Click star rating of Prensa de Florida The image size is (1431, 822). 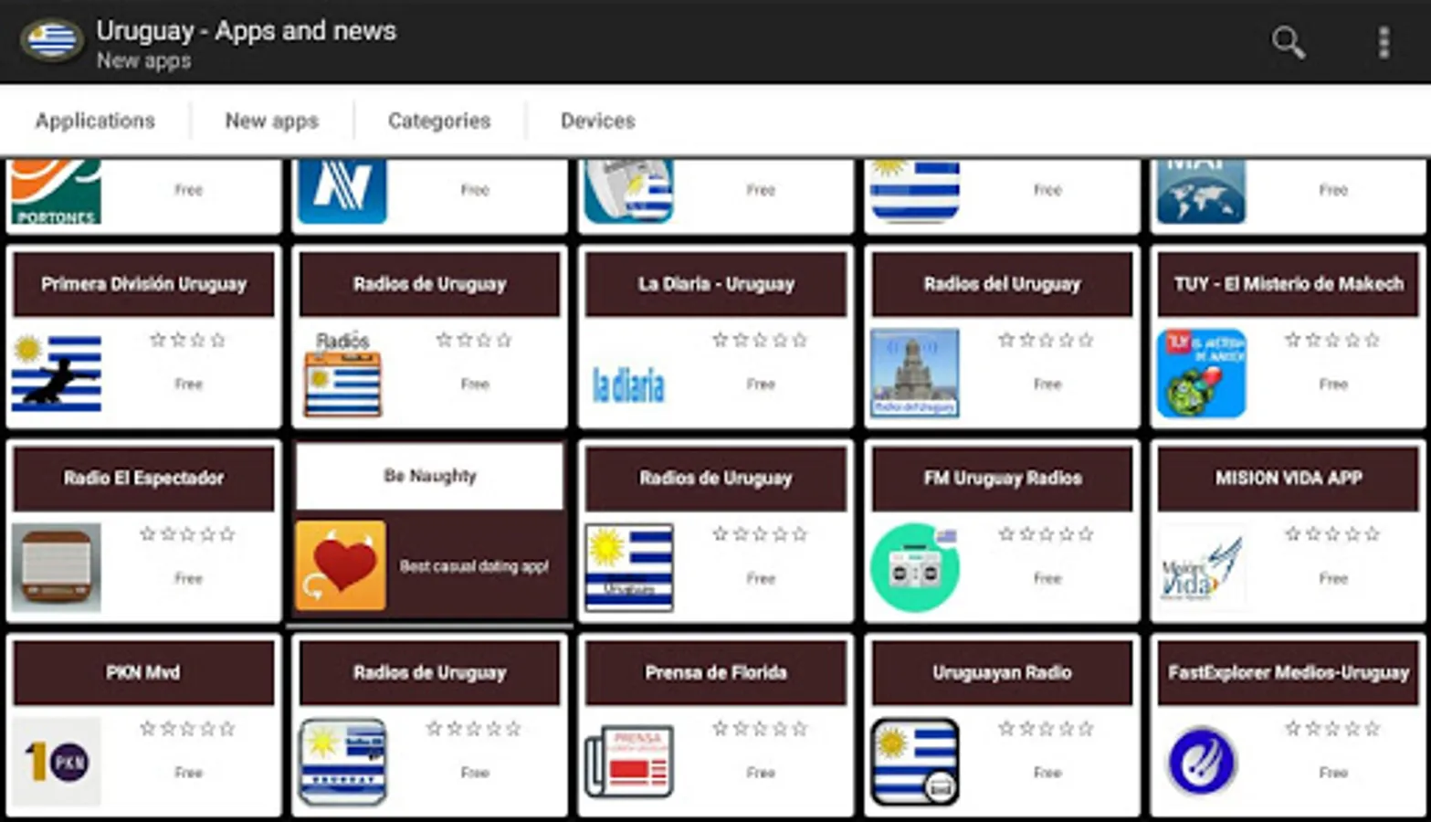(760, 729)
